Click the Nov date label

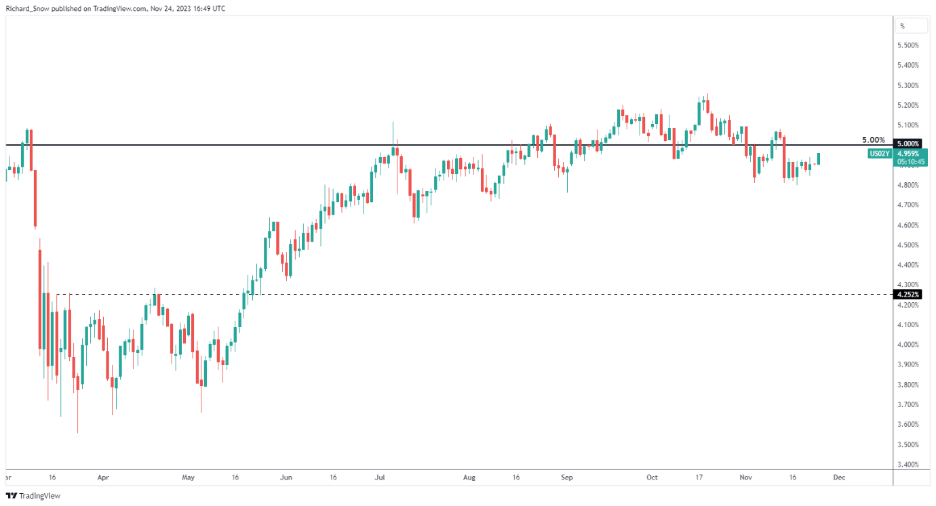click(x=745, y=477)
